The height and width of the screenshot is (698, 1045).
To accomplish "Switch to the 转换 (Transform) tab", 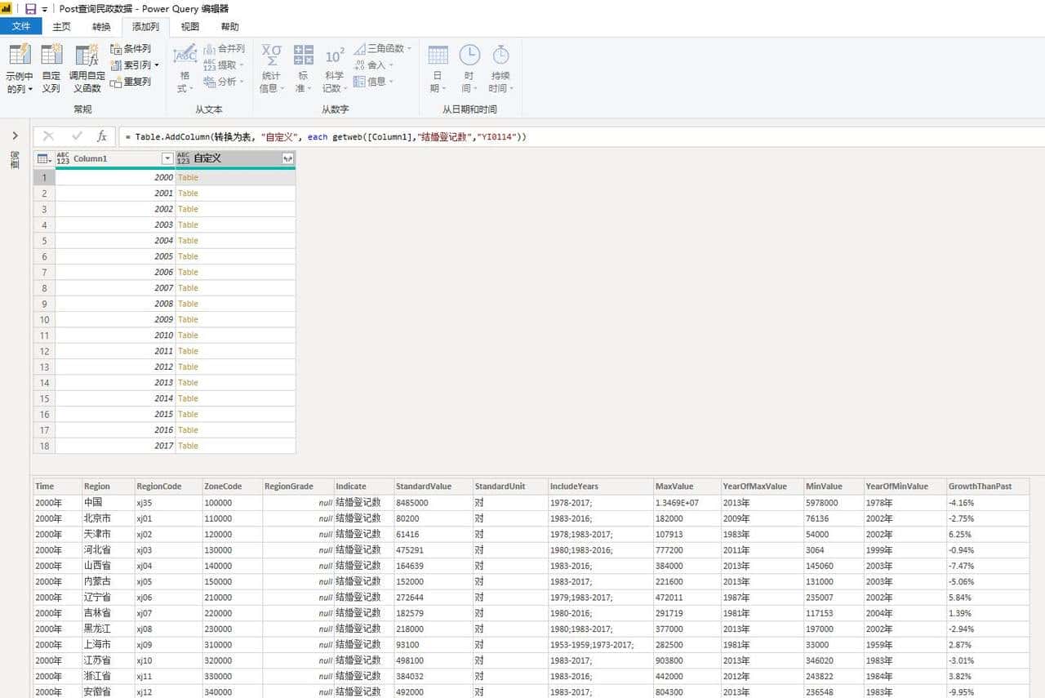I will 101,26.
